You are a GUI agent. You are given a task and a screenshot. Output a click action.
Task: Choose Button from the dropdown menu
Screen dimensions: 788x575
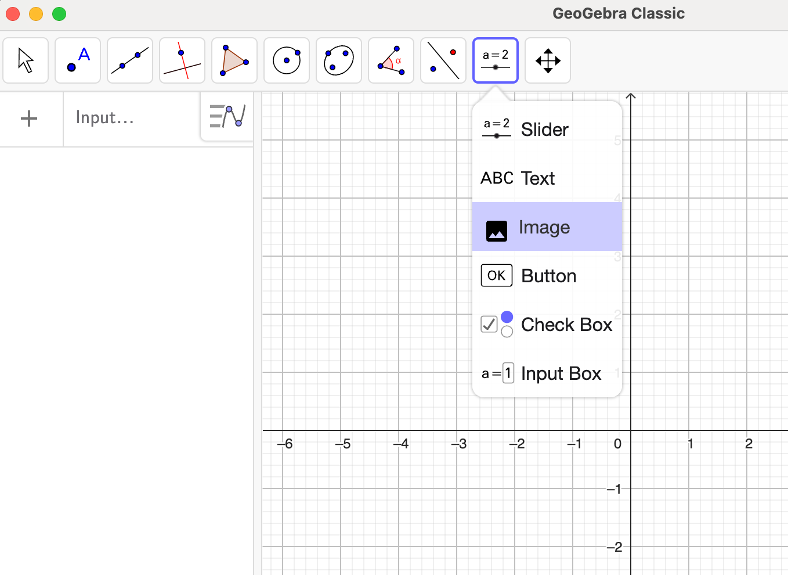coord(547,275)
